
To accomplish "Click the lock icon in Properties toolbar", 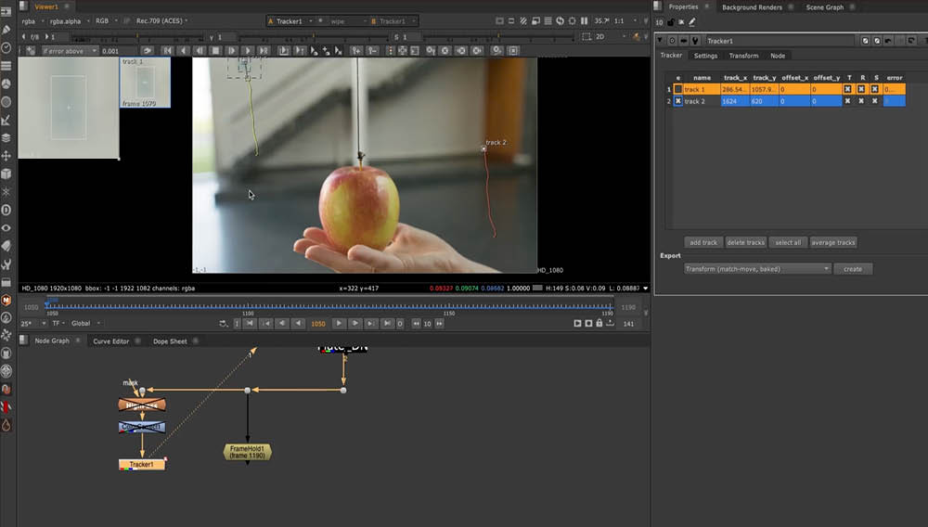I will click(670, 22).
